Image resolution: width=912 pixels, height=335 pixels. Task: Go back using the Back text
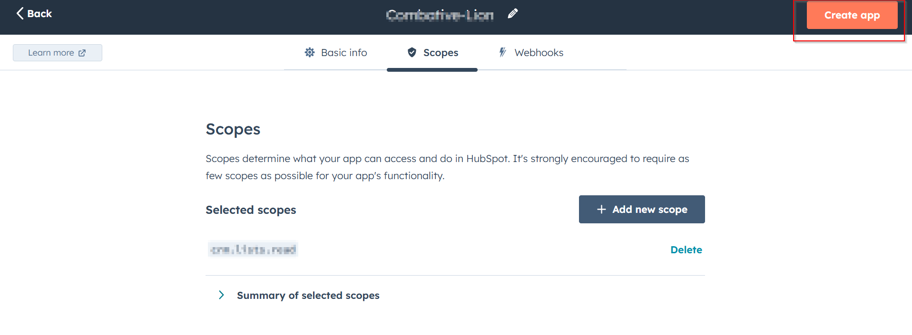39,14
